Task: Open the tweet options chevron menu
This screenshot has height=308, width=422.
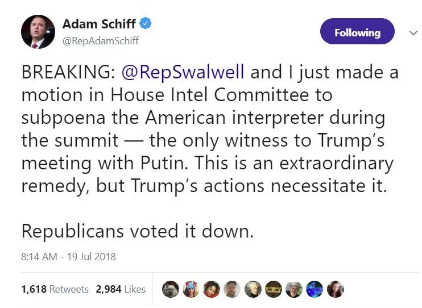Action: pyautogui.click(x=413, y=33)
